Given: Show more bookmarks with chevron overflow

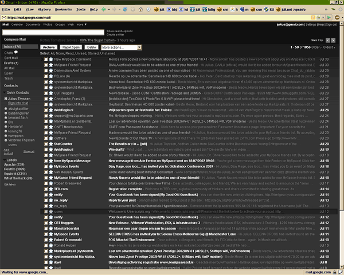Looking at the screenshot, I should tap(326, 10).
